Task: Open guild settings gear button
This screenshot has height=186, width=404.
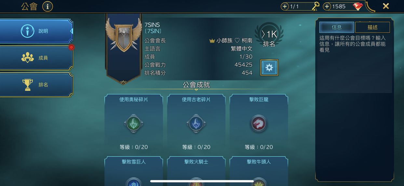Action: click(x=269, y=67)
